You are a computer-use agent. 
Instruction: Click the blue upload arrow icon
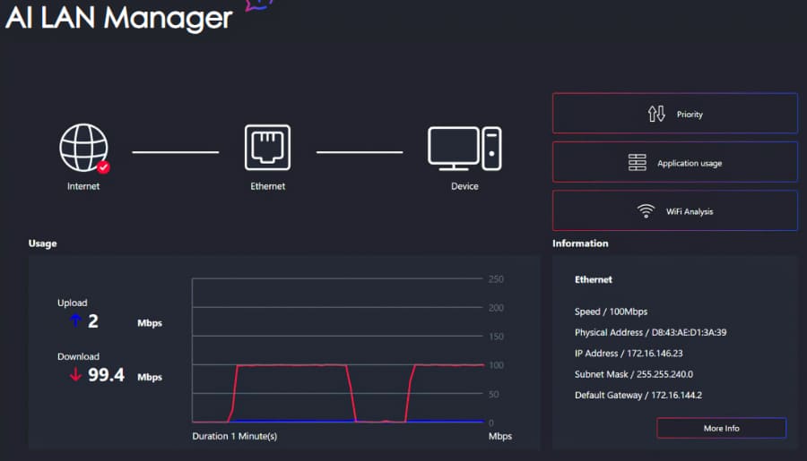point(75,320)
